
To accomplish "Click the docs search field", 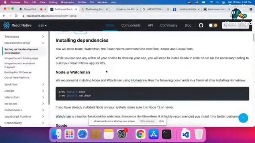I will click(x=235, y=25).
